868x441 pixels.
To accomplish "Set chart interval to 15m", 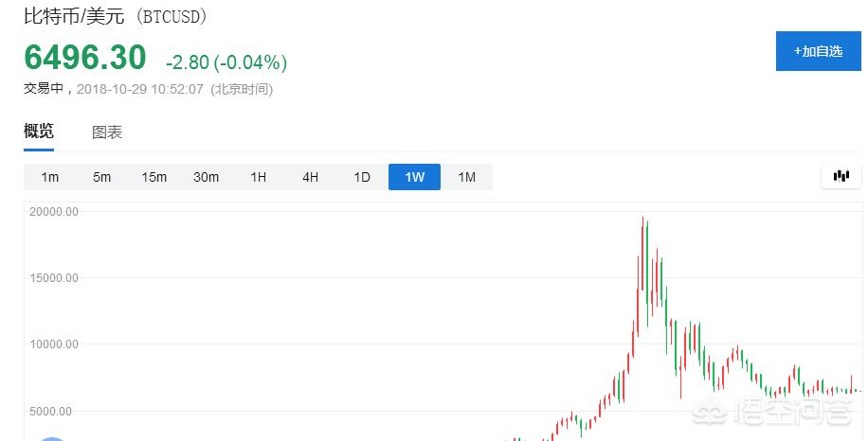I will click(154, 177).
